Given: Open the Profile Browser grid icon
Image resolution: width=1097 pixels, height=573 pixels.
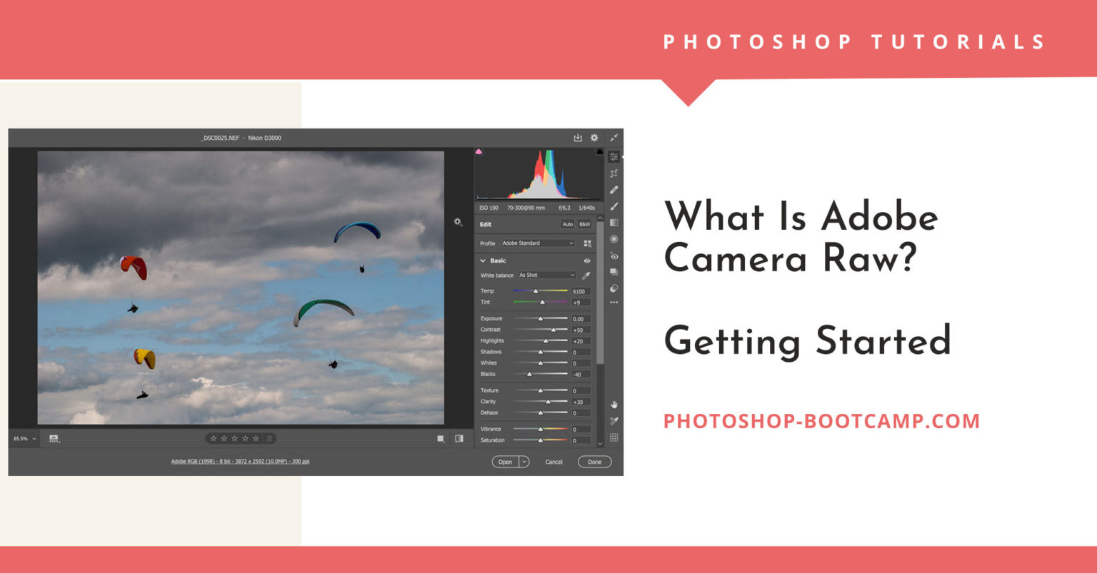Looking at the screenshot, I should 588,244.
